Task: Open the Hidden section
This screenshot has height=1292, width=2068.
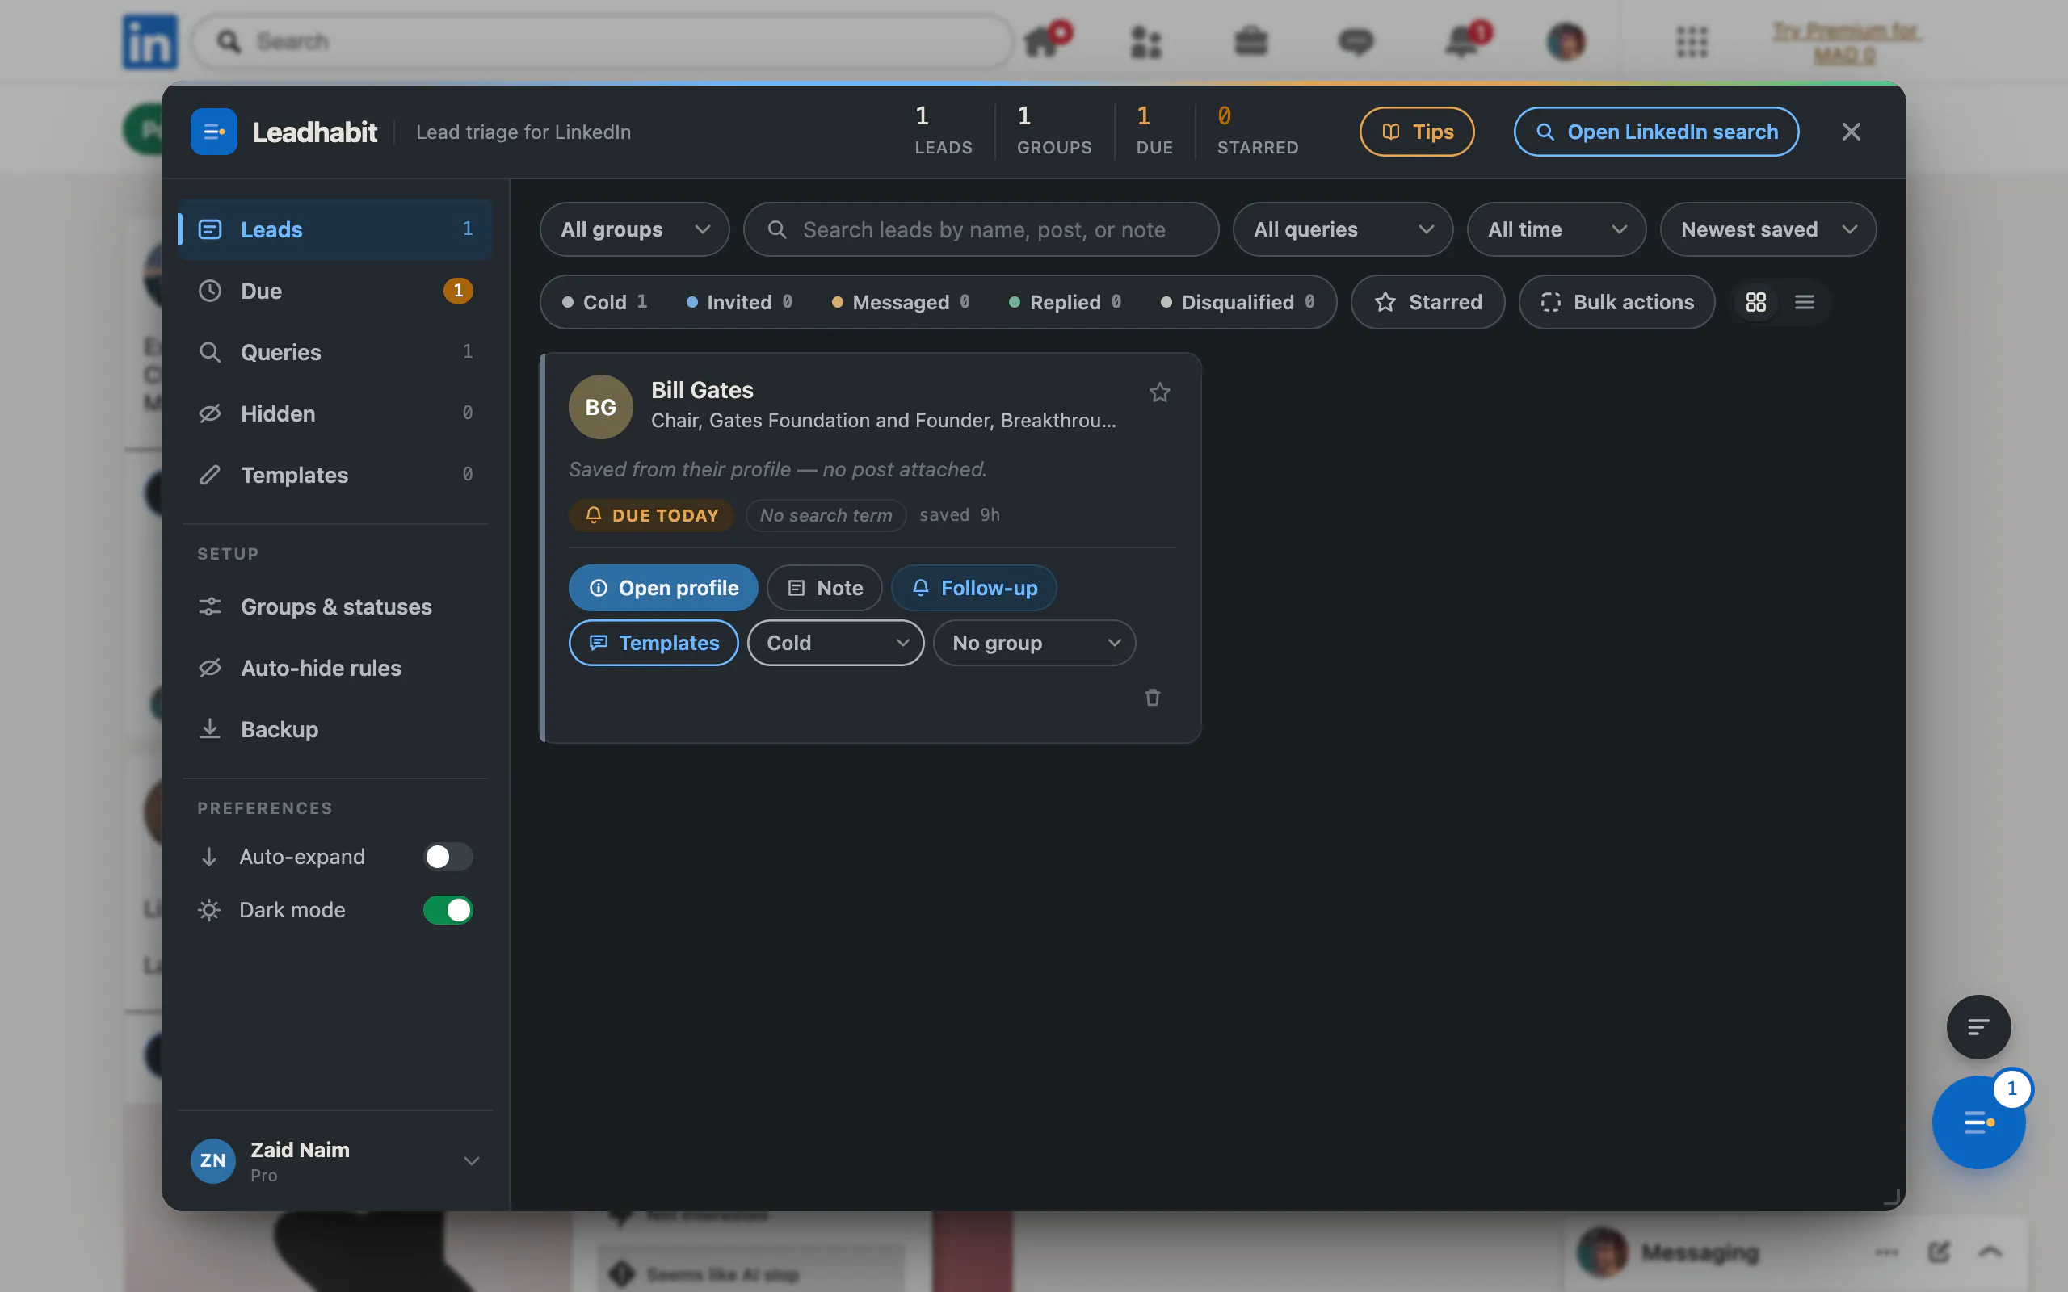Action: (x=335, y=413)
